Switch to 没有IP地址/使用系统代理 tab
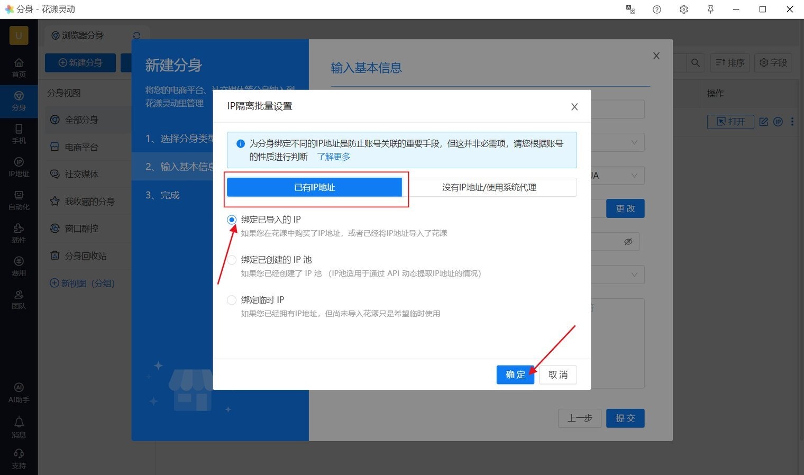This screenshot has width=804, height=475. point(489,187)
